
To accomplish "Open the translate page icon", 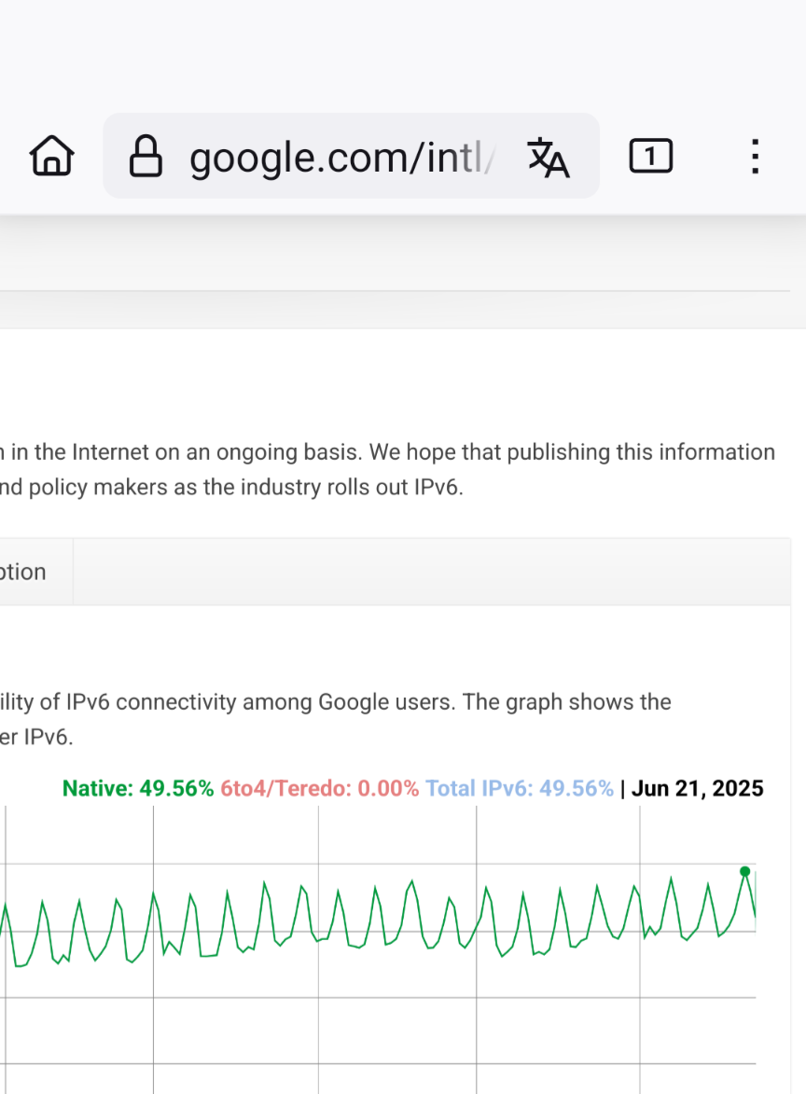I will 549,157.
